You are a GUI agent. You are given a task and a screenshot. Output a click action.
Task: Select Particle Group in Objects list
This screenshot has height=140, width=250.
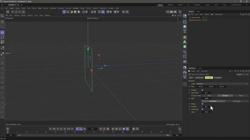pyautogui.click(x=196, y=20)
